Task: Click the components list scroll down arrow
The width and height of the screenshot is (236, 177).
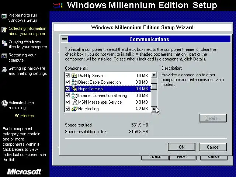Action: [x=154, y=109]
